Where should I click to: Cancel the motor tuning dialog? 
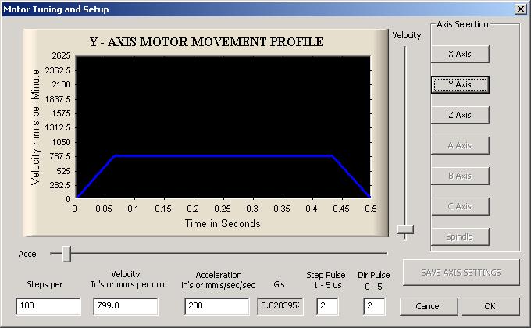[429, 306]
